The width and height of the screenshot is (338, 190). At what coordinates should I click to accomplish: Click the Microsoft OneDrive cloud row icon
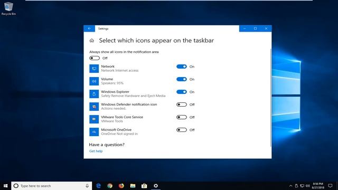[x=94, y=132]
